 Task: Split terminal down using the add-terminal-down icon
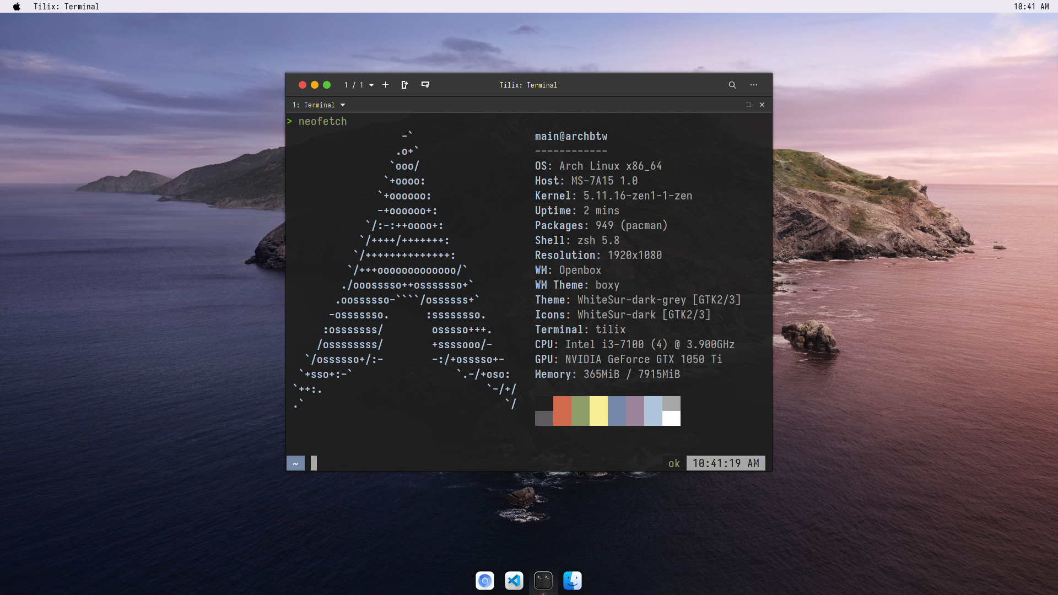pos(425,85)
